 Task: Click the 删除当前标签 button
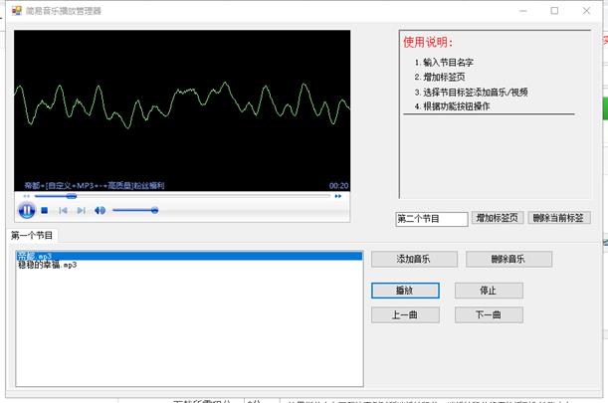tap(559, 218)
